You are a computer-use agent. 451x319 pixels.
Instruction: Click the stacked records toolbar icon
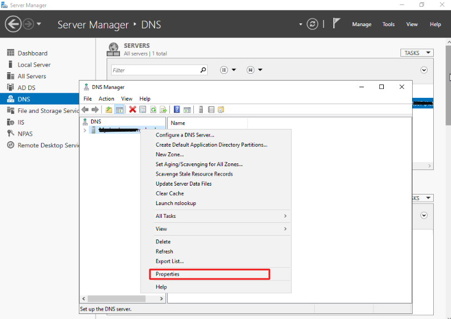tap(211, 109)
